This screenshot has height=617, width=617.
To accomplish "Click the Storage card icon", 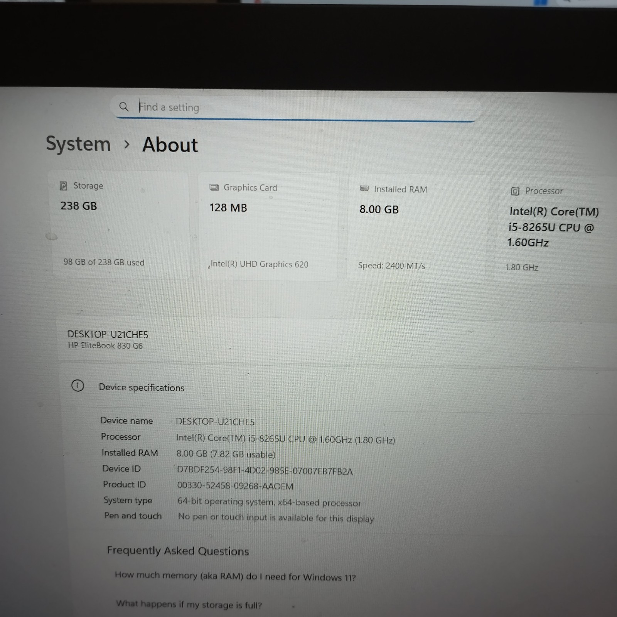I will tap(63, 186).
